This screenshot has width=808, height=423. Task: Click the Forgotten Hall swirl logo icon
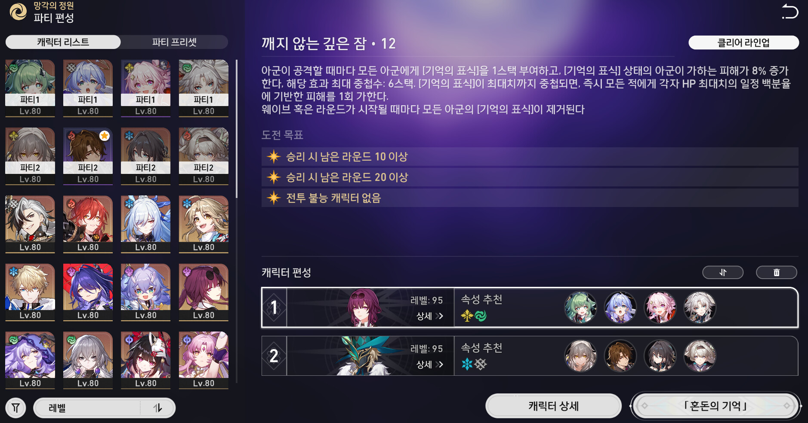[18, 12]
